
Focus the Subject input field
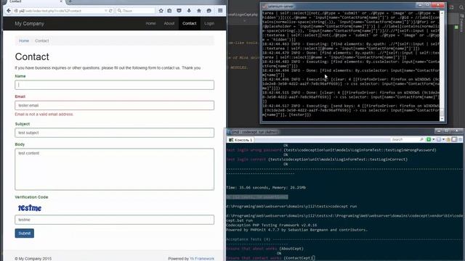pos(115,133)
